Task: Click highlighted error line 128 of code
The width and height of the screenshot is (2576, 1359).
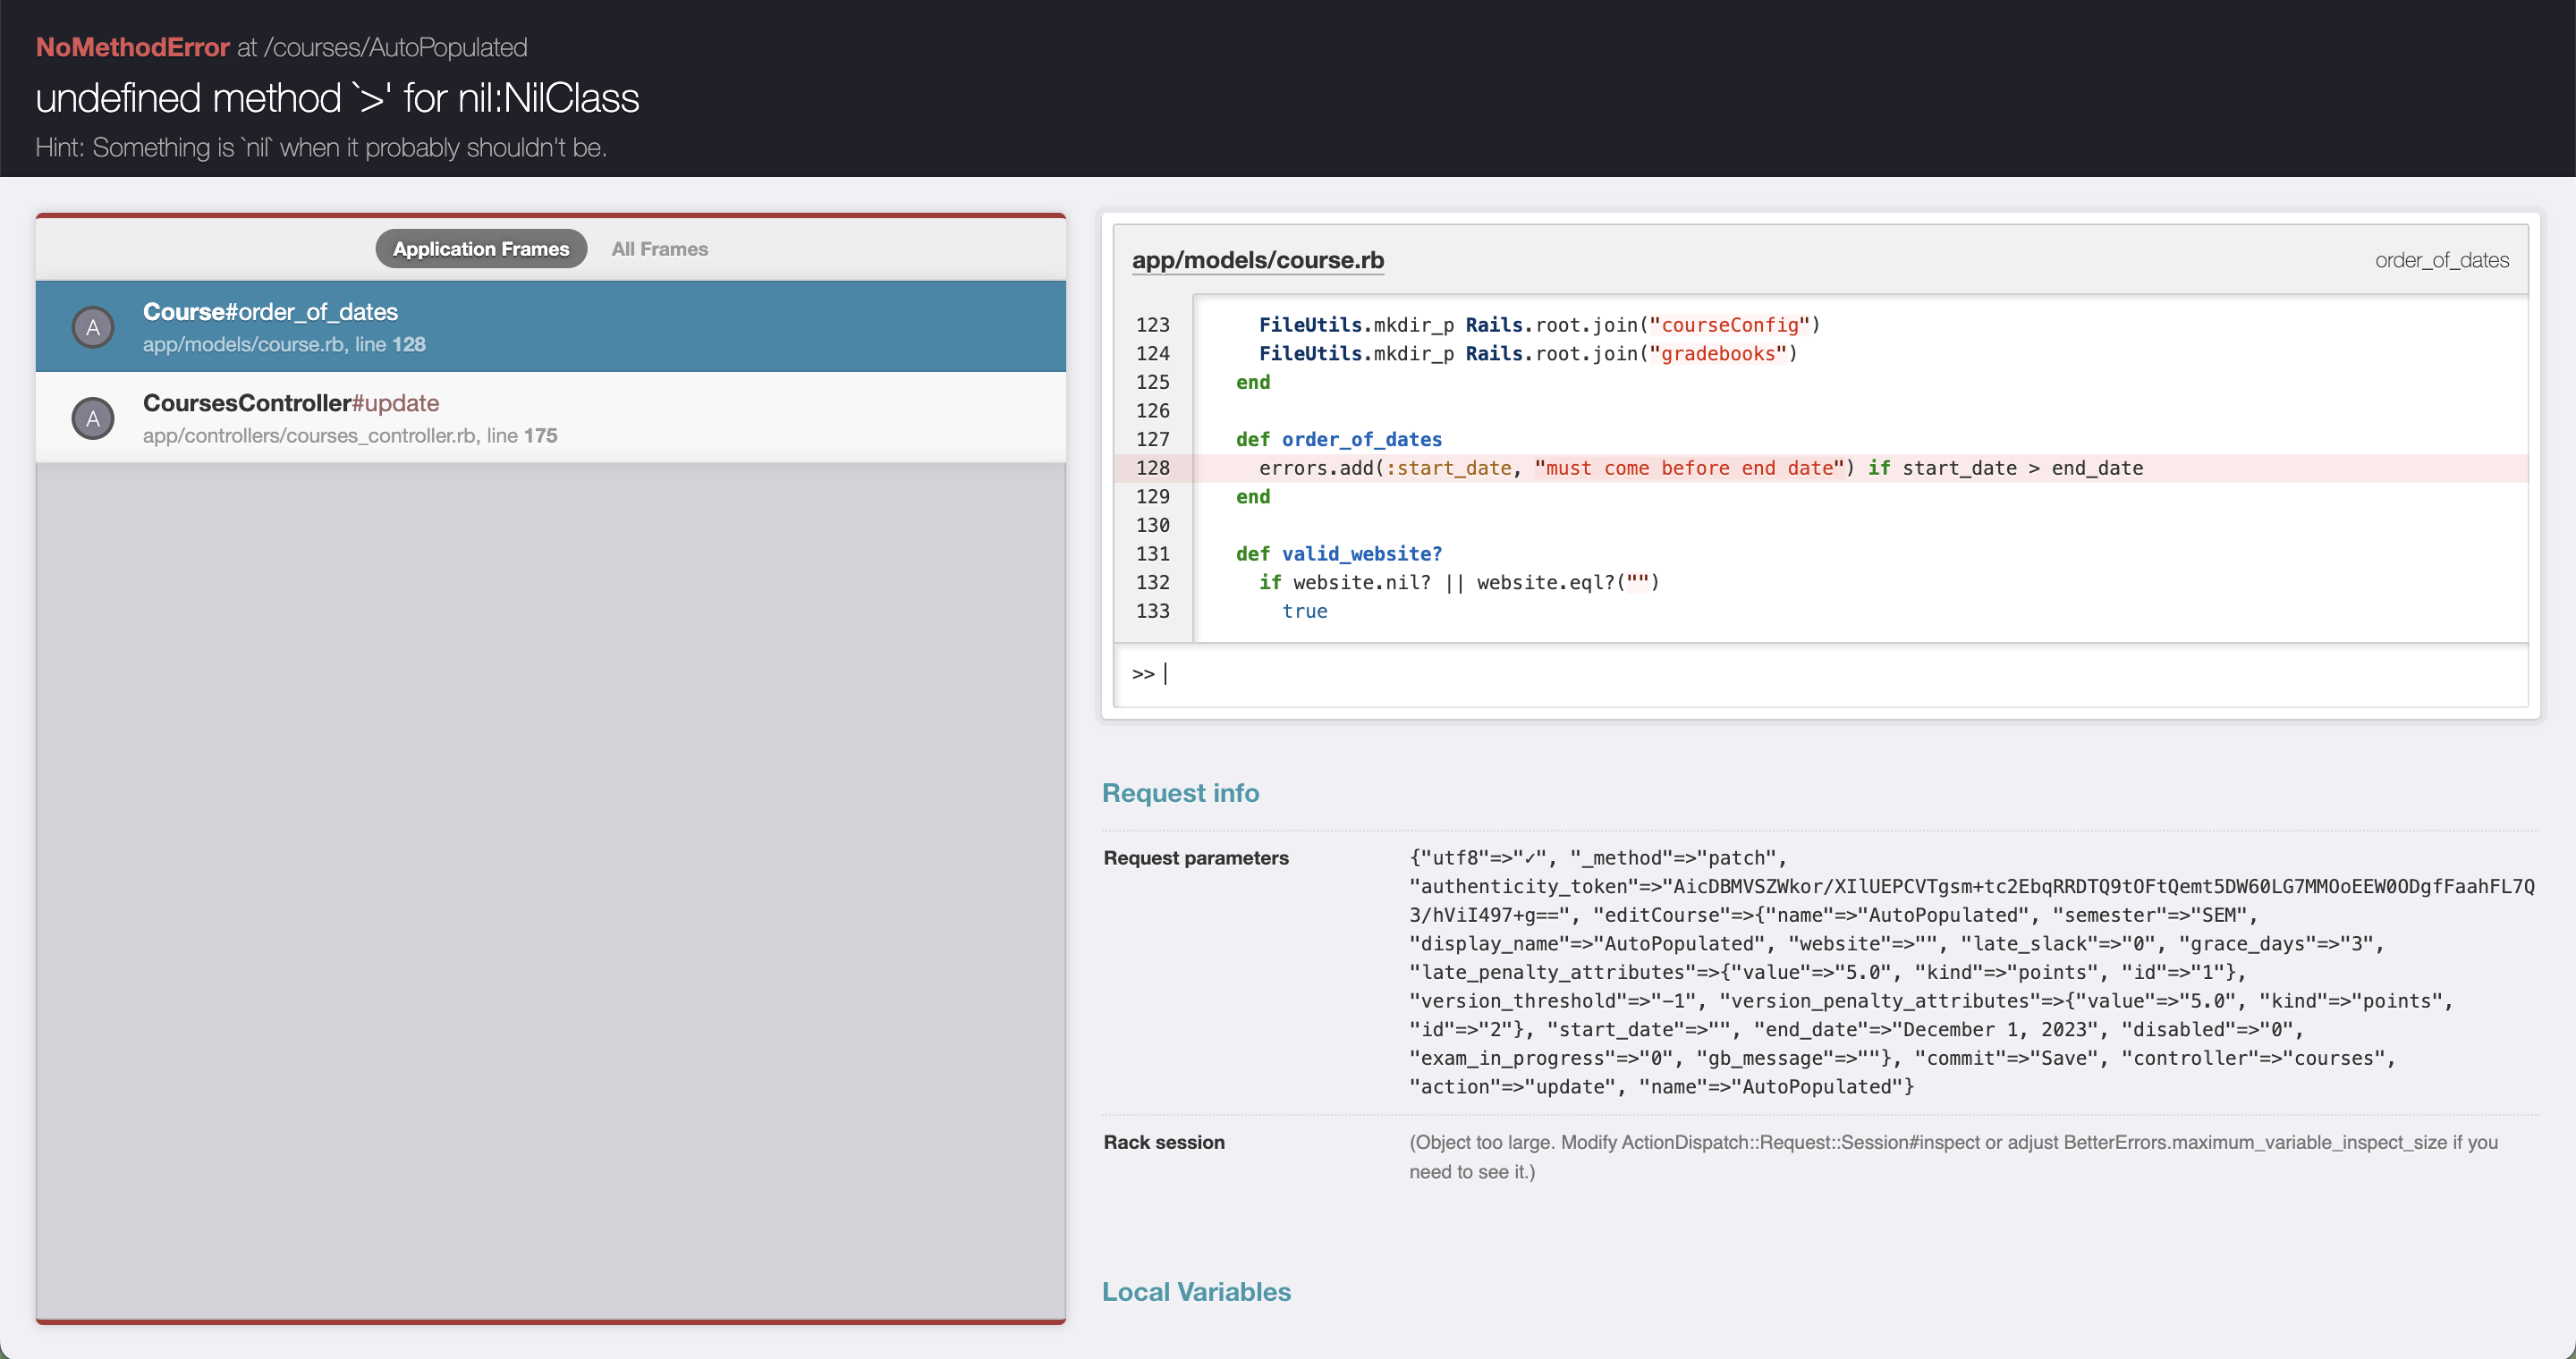Action: 1700,468
